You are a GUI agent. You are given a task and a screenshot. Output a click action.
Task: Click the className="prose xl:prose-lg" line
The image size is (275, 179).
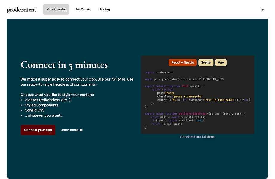180,97
